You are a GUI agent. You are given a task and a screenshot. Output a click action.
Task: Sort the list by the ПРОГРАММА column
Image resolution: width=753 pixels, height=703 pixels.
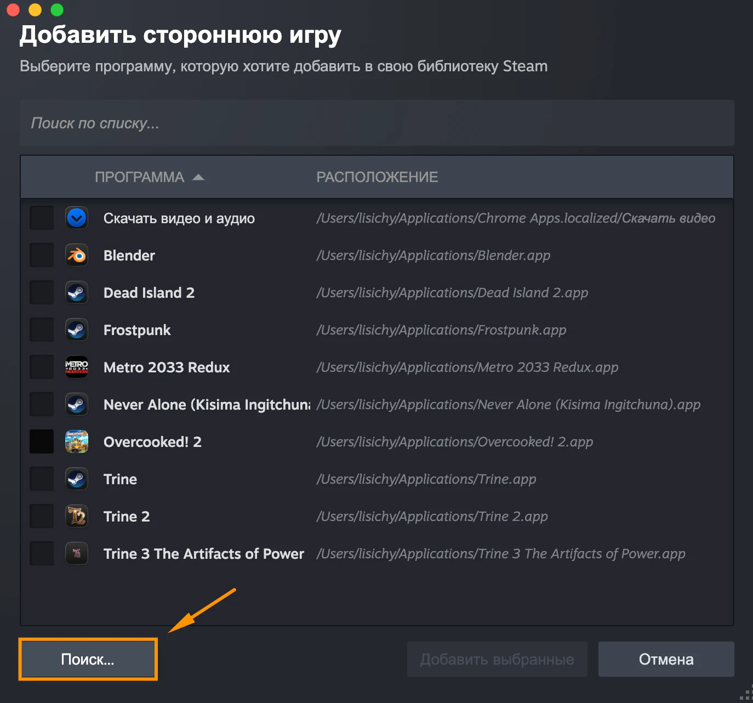tap(139, 177)
